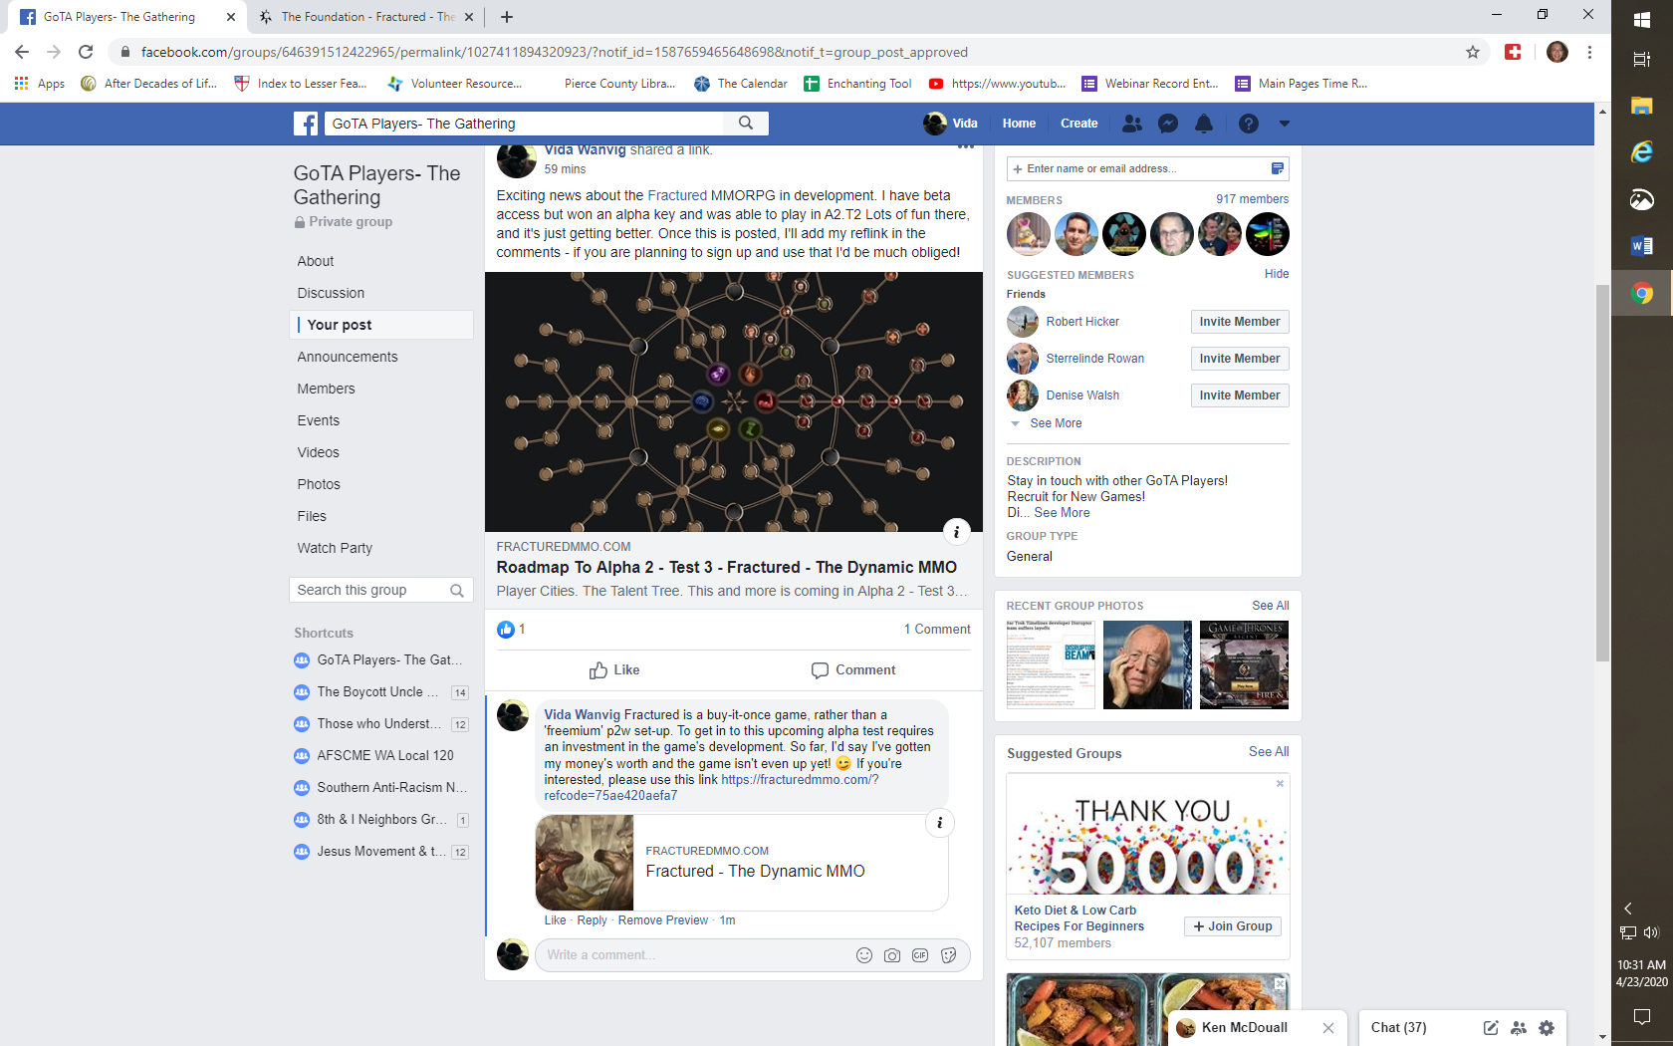Bookmark this page with the star icon

(x=1473, y=52)
